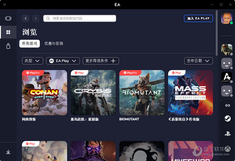
Task: Go back with the left arrow button
Action: [x=25, y=18]
